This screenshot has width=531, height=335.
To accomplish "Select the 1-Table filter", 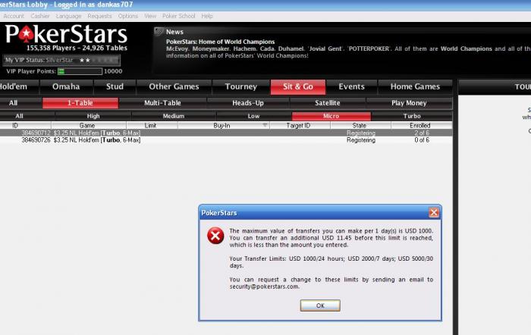I will tap(80, 103).
